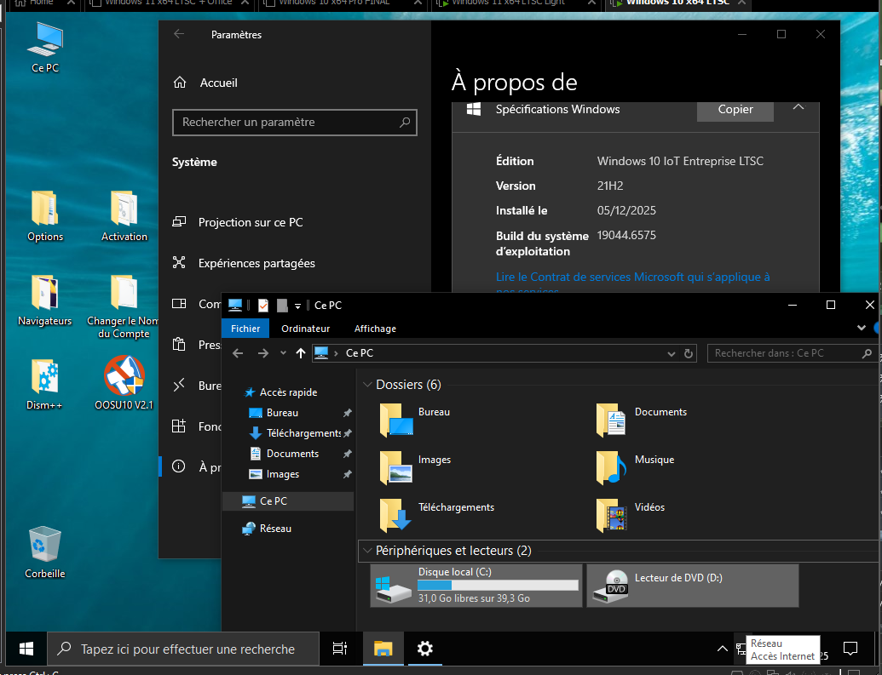This screenshot has width=882, height=675.
Task: Click the Ce PC address bar path
Action: (x=359, y=353)
